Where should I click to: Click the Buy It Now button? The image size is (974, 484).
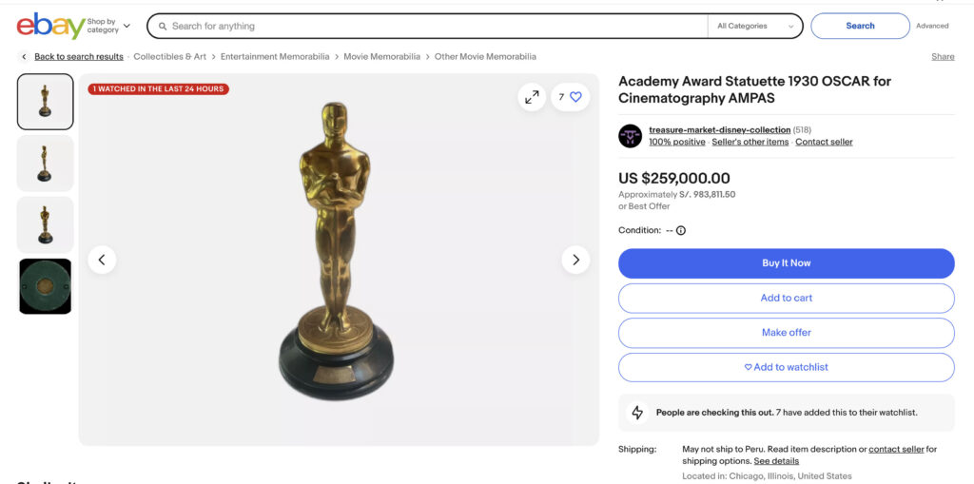pos(786,263)
